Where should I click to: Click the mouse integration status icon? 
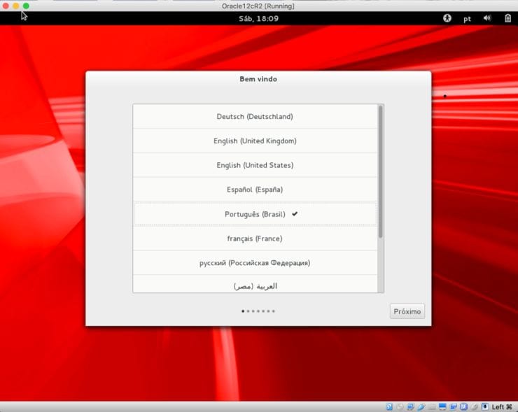[475, 407]
